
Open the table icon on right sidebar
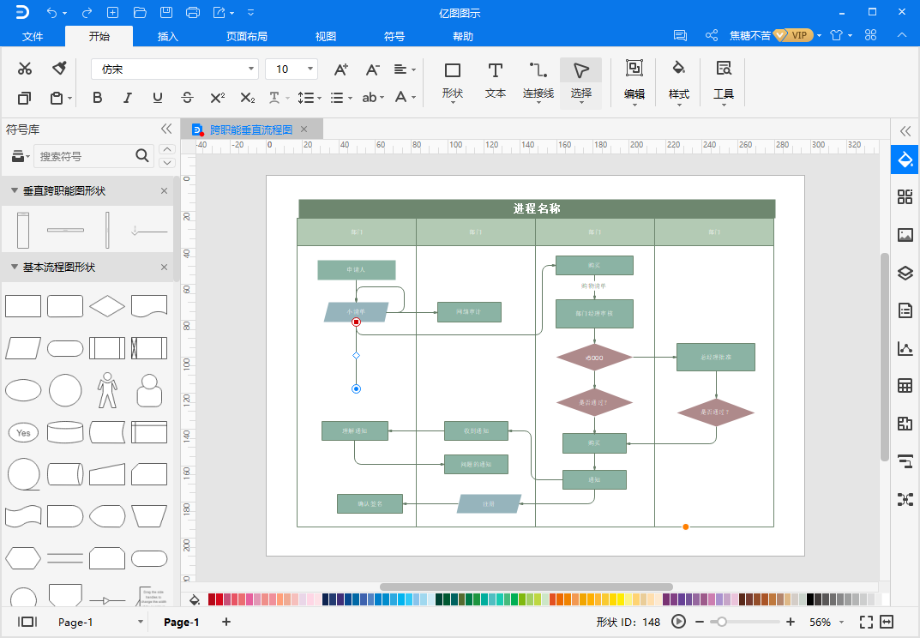click(x=905, y=386)
